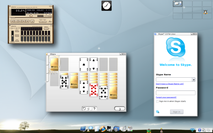Select the 7 of Spades card

(104, 93)
